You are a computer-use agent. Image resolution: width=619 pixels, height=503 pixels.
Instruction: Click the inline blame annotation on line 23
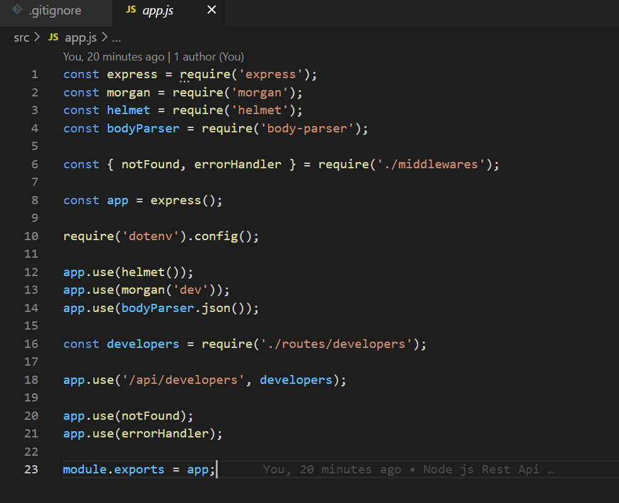point(408,470)
